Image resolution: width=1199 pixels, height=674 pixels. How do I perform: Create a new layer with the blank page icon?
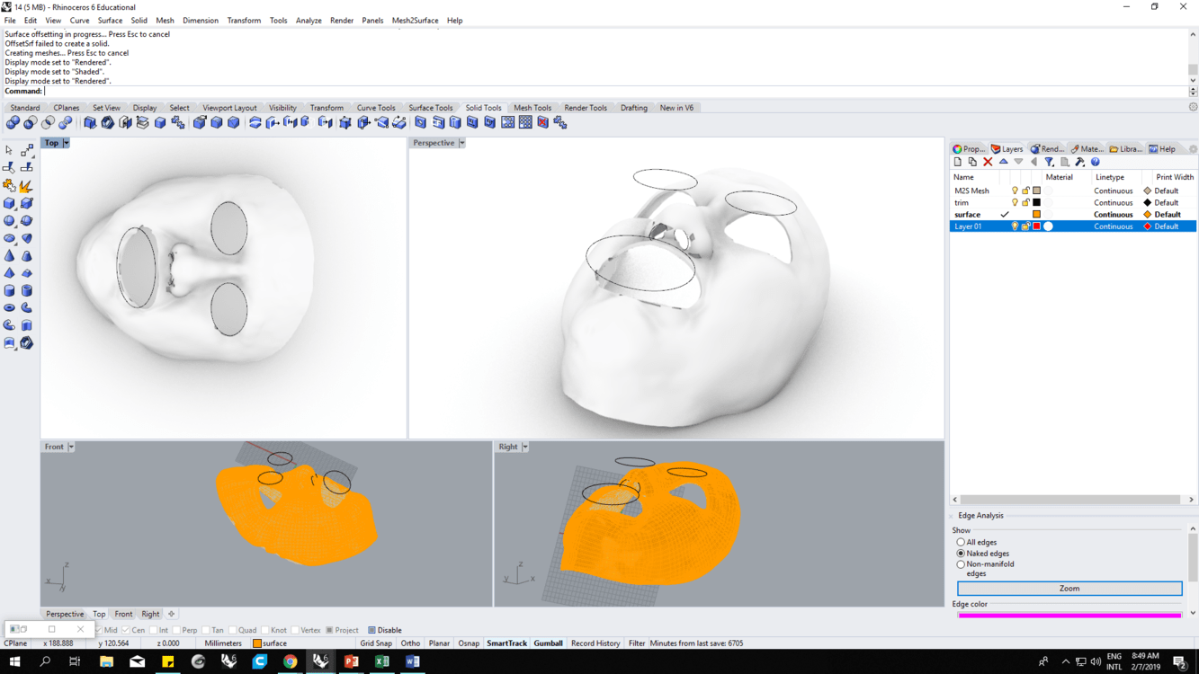pos(957,163)
